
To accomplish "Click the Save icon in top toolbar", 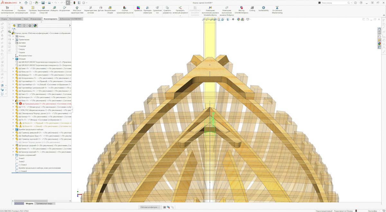I will (x=43, y=3).
